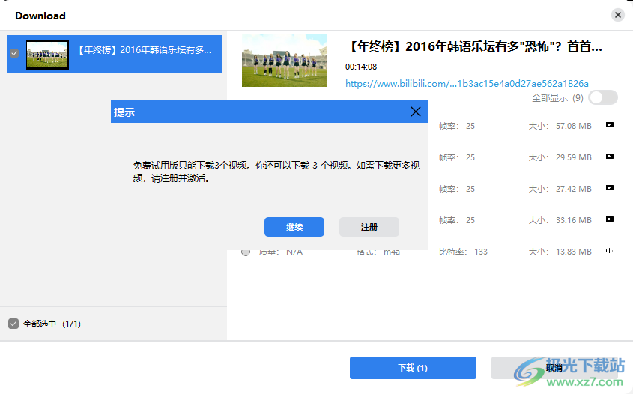Click the trial notice message text in dialog
The image size is (633, 394).
(276, 172)
